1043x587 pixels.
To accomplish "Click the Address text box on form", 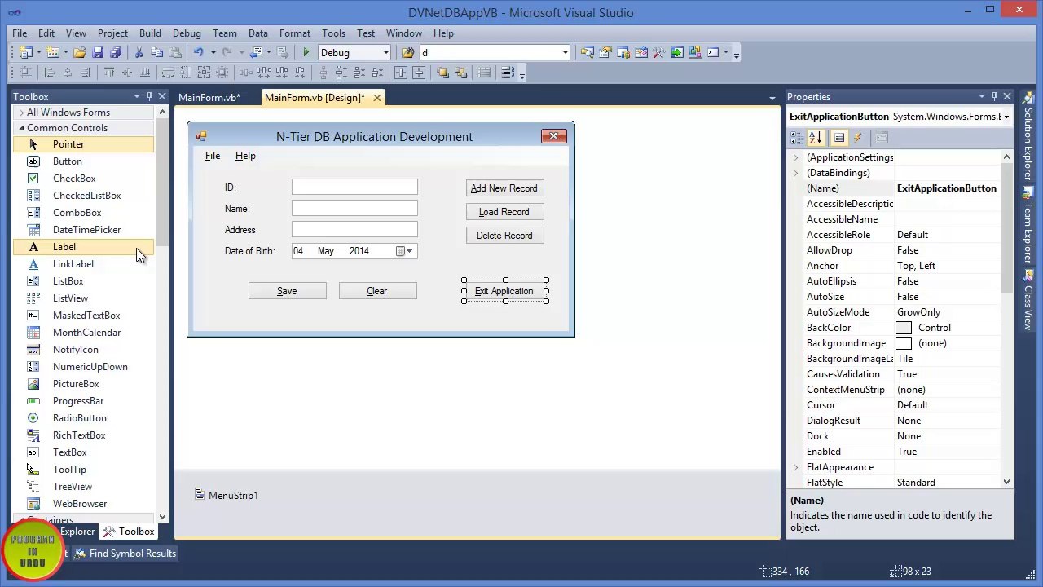I will click(x=354, y=230).
